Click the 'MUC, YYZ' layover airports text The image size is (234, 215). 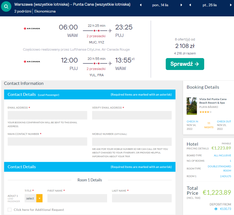coord(96,42)
